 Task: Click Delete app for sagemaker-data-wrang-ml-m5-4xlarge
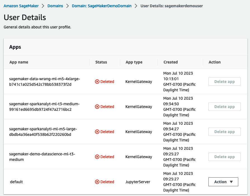point(224,82)
